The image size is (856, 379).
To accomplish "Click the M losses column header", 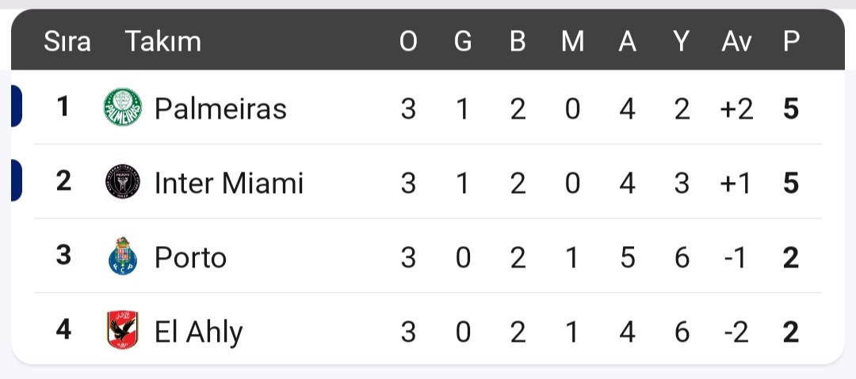I will [x=573, y=41].
